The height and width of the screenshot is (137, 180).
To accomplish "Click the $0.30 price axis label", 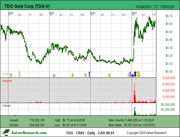I will (x=169, y=48).
